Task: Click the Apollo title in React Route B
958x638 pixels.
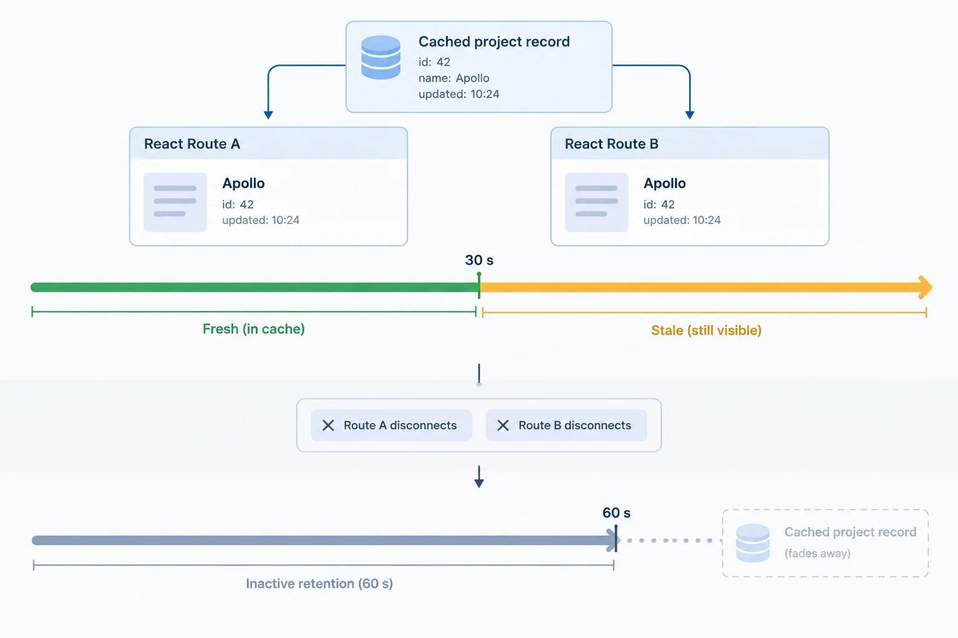Action: pyautogui.click(x=665, y=183)
